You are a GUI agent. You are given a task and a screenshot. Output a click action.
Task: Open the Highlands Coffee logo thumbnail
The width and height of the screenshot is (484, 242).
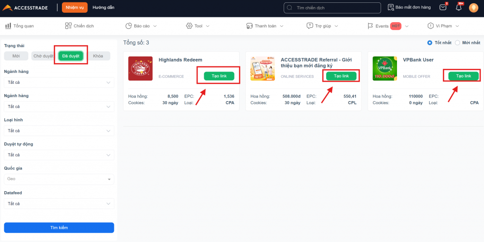pos(140,69)
